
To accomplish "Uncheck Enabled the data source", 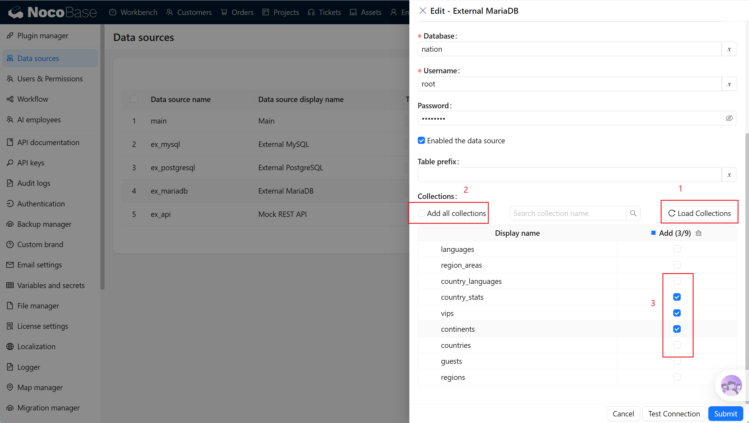I will pos(421,141).
